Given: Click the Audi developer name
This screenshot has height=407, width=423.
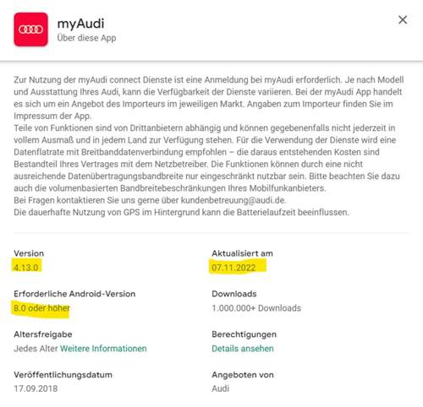Looking at the screenshot, I should (220, 388).
